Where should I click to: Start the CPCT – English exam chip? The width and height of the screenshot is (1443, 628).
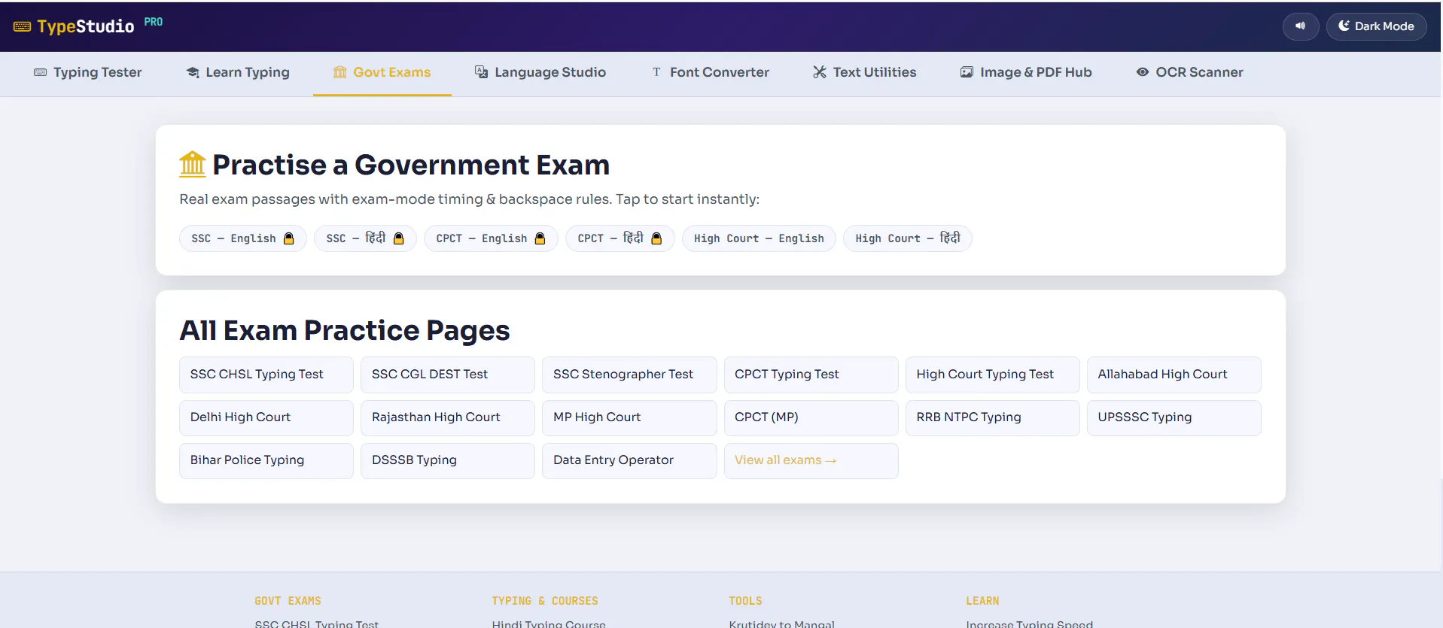(491, 238)
